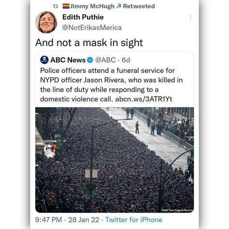This screenshot has height=229, width=229.
Task: Click the photo credit watermark on image
Action: point(177,210)
